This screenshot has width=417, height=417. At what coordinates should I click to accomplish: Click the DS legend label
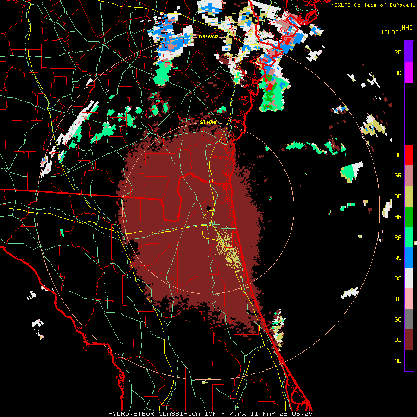click(398, 278)
